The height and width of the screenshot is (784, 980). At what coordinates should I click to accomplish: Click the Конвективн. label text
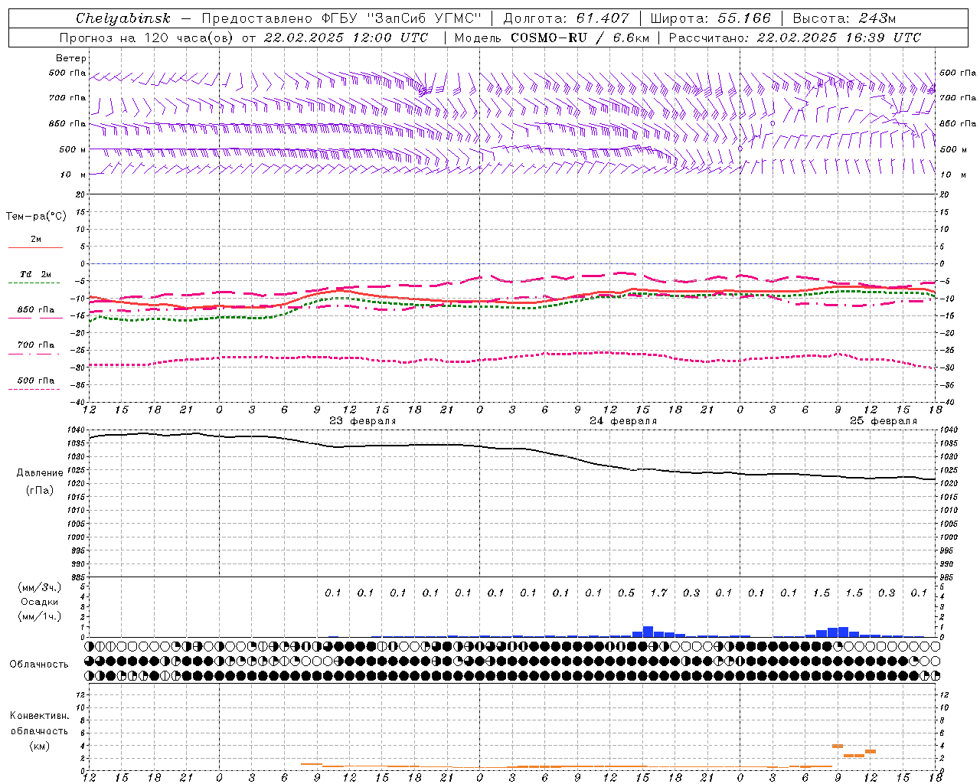(x=39, y=716)
